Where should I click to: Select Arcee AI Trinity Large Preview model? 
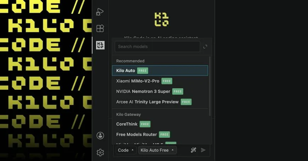point(160,102)
